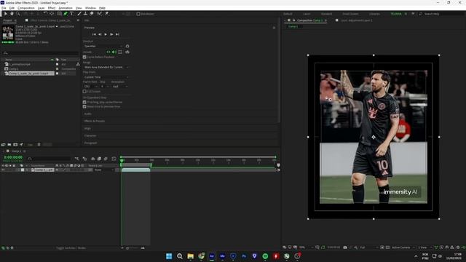This screenshot has width=466, height=262.
Task: Toggle the Snapping checkbox in toolbar
Action: coord(138,14)
